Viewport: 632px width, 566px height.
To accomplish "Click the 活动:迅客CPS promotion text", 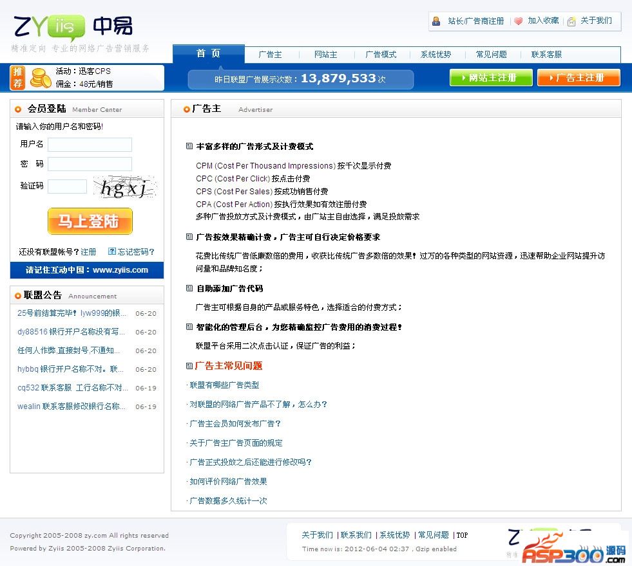I will (x=83, y=71).
